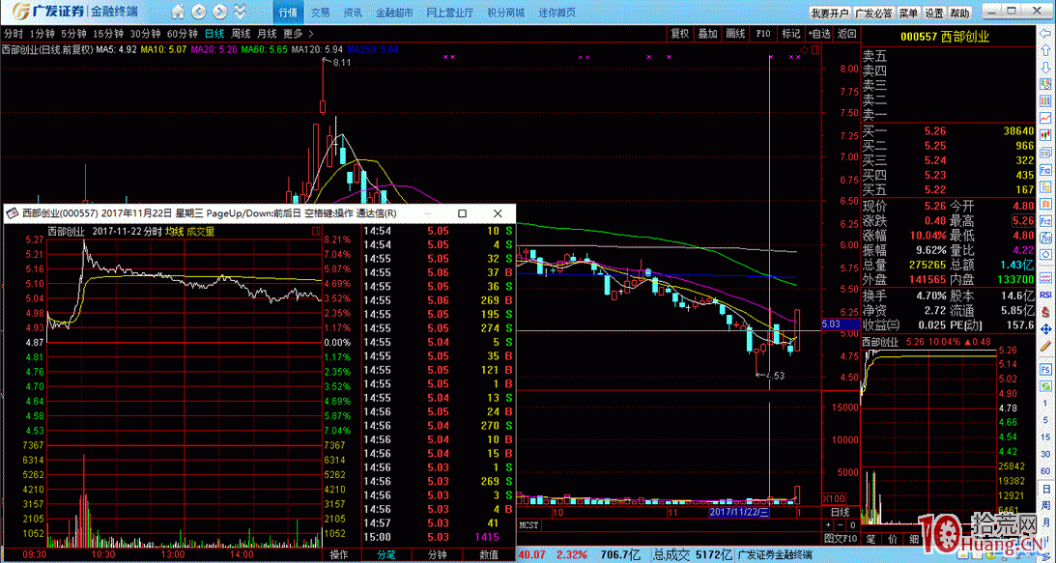Open the 积分商城 tab

tap(505, 13)
